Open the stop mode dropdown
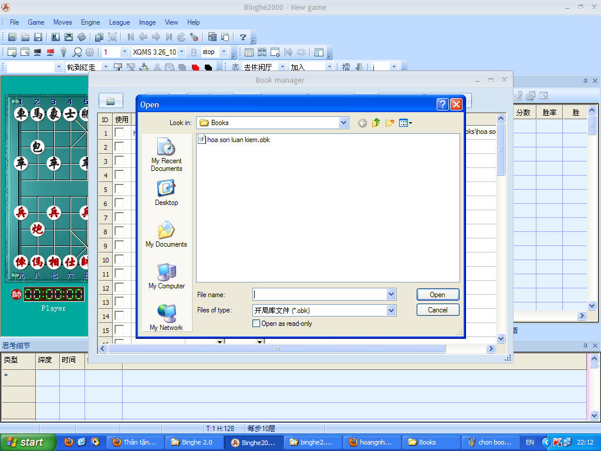601x451 pixels. point(224,52)
